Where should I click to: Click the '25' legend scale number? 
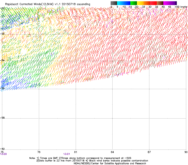pos(144,7)
